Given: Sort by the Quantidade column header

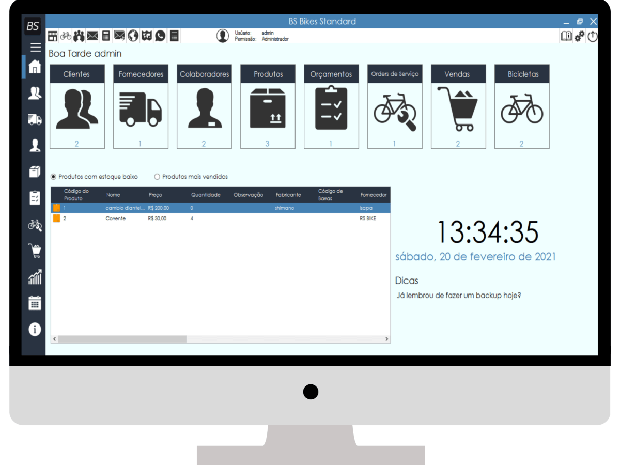Looking at the screenshot, I should [206, 195].
